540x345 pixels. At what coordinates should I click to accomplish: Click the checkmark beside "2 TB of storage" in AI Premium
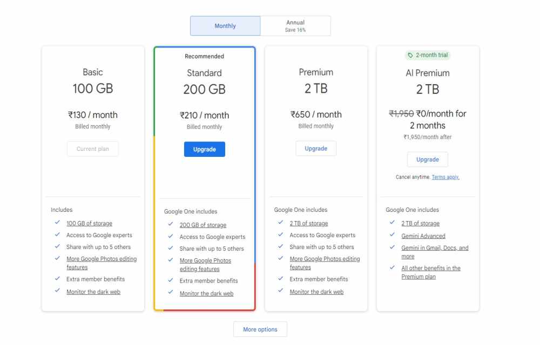point(392,223)
